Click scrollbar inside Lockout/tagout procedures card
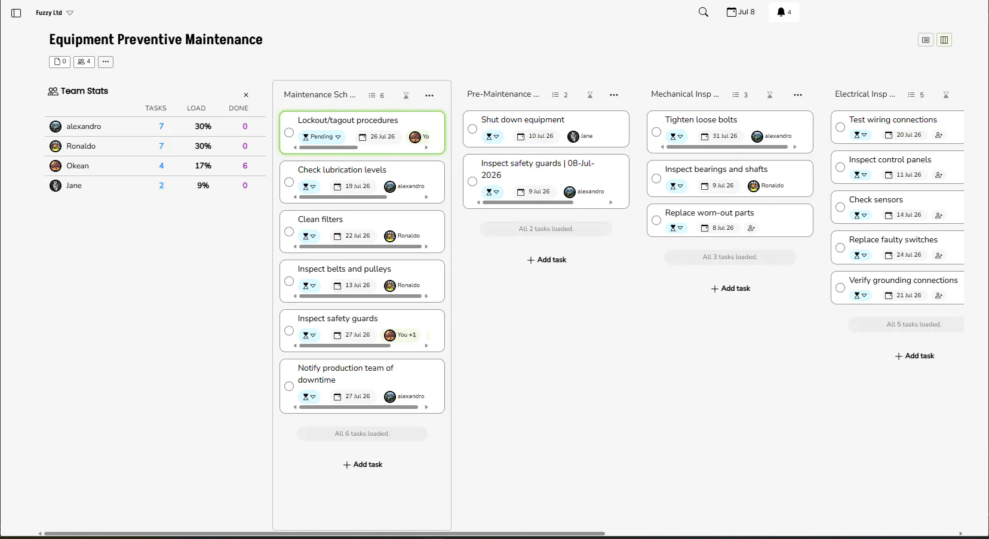Screen dimensions: 989x539 [x=328, y=147]
